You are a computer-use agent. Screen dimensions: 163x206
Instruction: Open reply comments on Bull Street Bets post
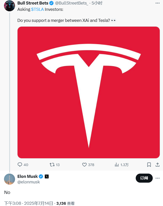(x=23, y=165)
